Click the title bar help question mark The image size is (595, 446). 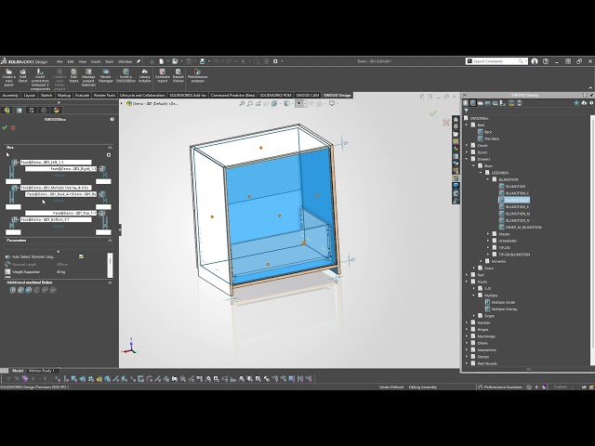click(x=546, y=61)
